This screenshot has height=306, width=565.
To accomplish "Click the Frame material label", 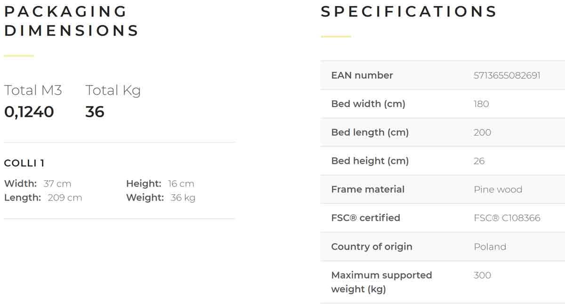I will 368,190.
